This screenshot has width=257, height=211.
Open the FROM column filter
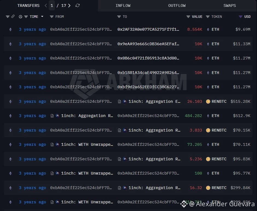tap(52, 16)
